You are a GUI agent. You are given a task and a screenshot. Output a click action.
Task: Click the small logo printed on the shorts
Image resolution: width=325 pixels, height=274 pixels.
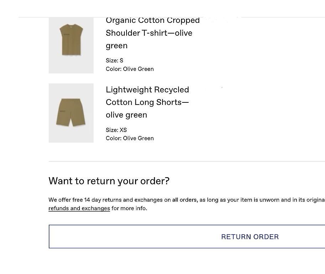[62, 111]
